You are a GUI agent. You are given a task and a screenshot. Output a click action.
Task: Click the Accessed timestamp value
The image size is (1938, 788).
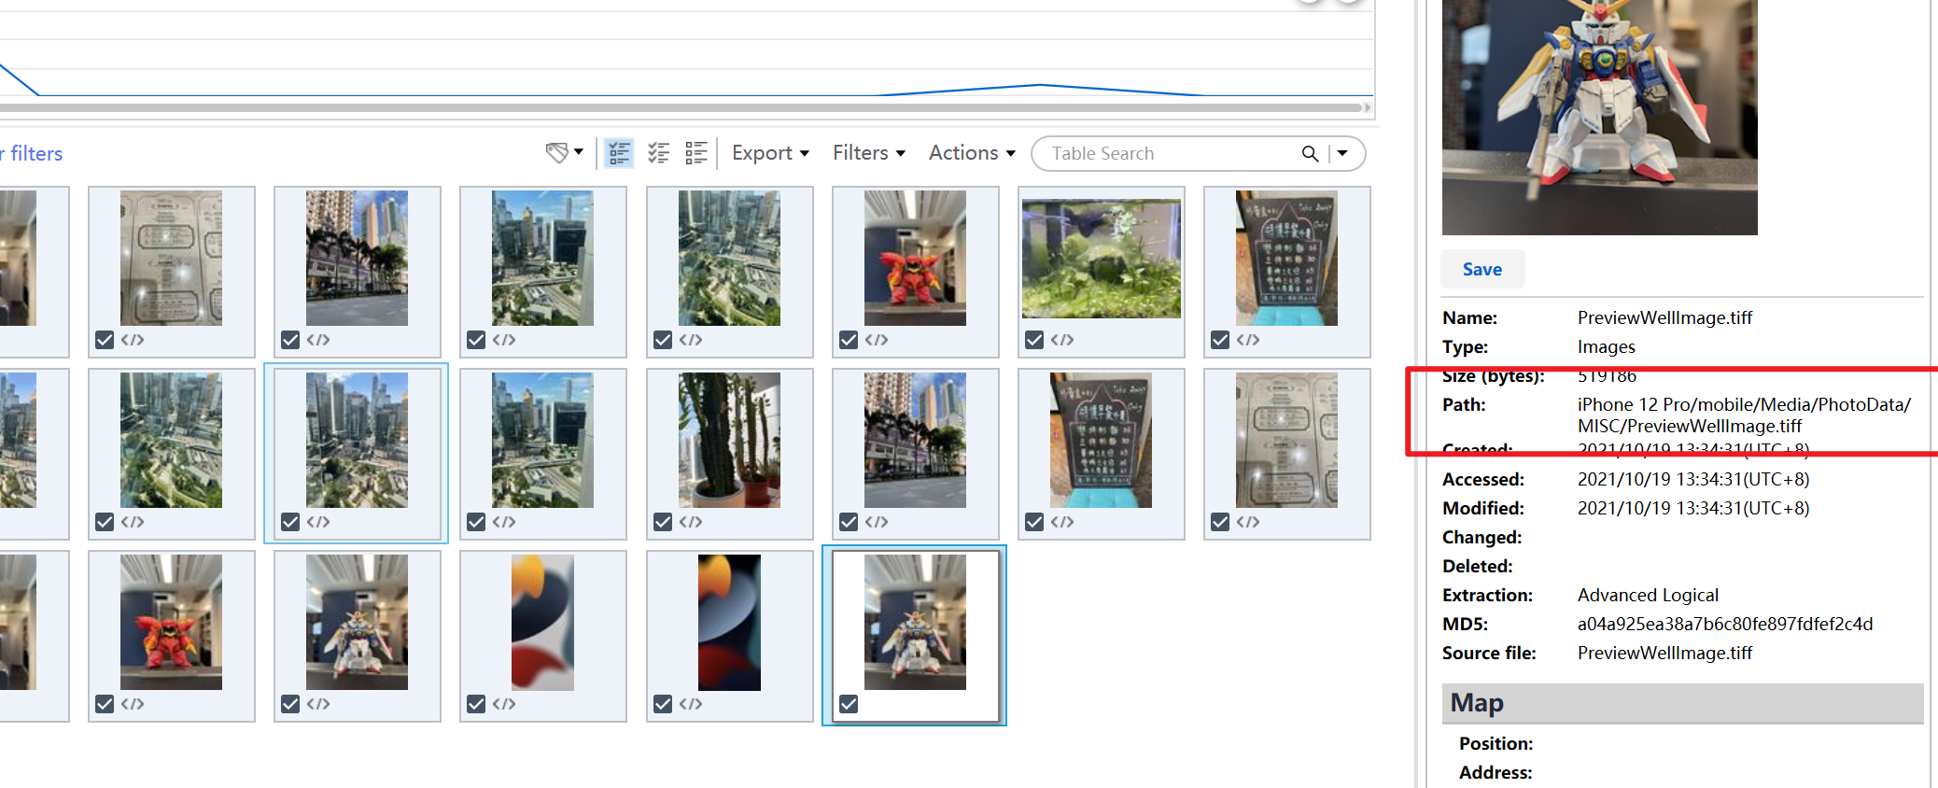pyautogui.click(x=1693, y=479)
